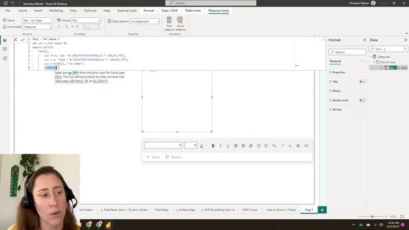409x230 pixels.
Task: Switch to the Optimize ribbon tab
Action: [90, 11]
